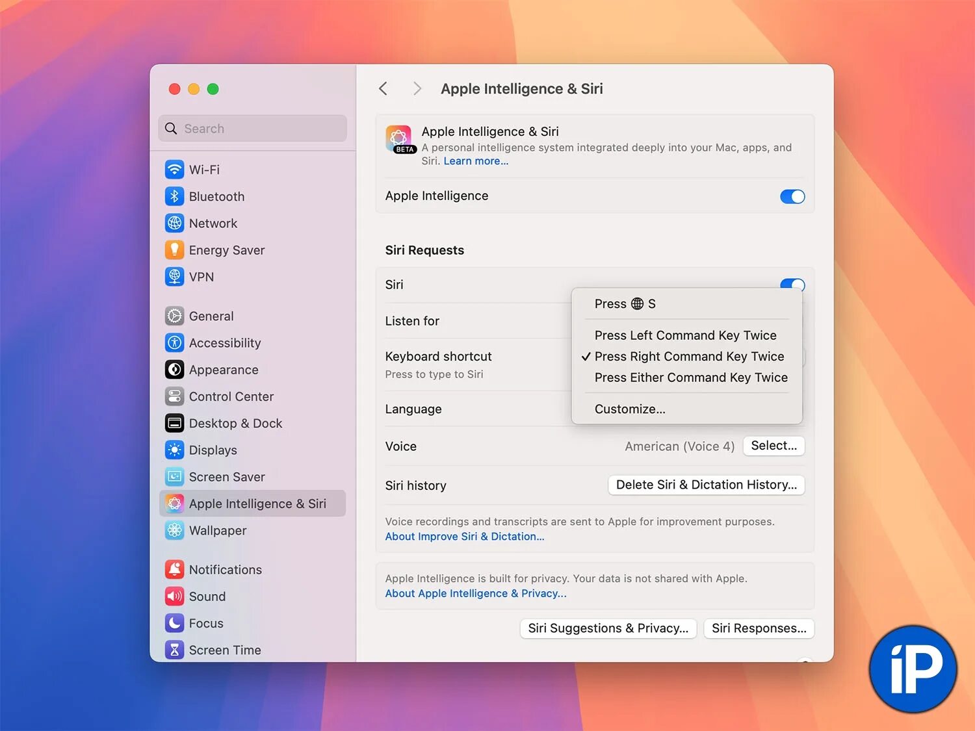Open Energy Saver lightbulb icon
Screen dimensions: 975x731
[174, 250]
